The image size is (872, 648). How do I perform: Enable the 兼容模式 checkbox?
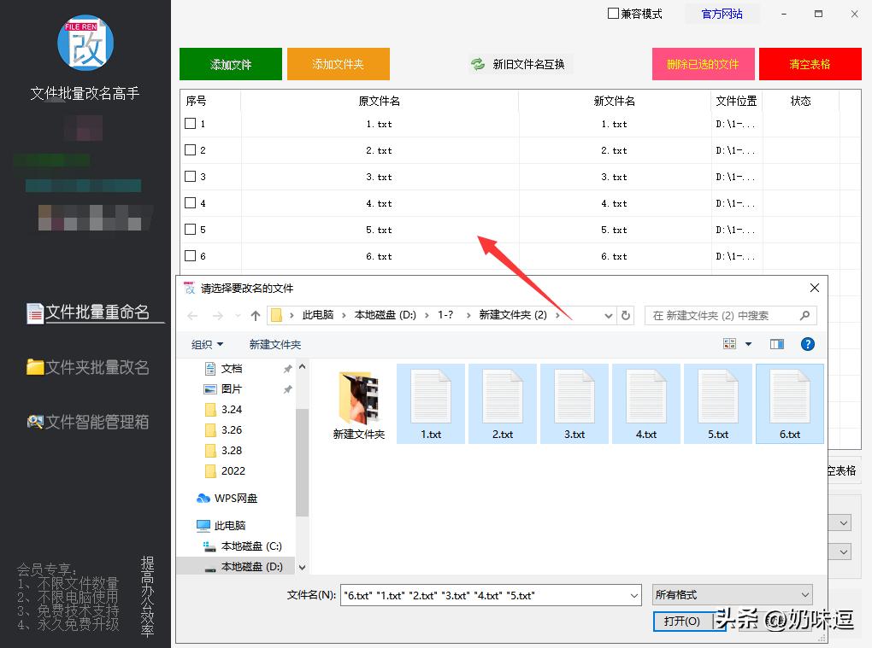612,15
